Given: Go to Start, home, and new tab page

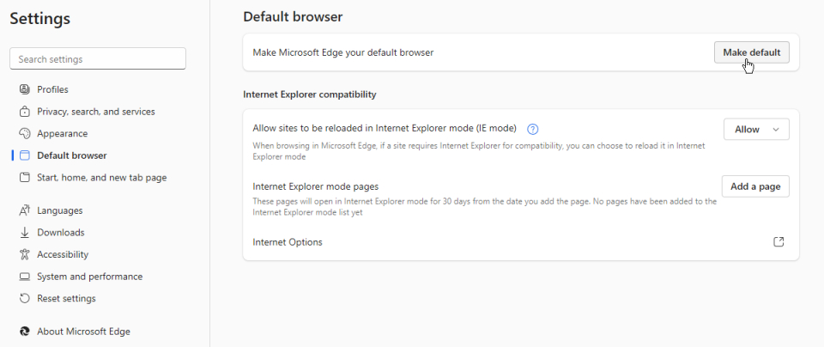Looking at the screenshot, I should (101, 178).
